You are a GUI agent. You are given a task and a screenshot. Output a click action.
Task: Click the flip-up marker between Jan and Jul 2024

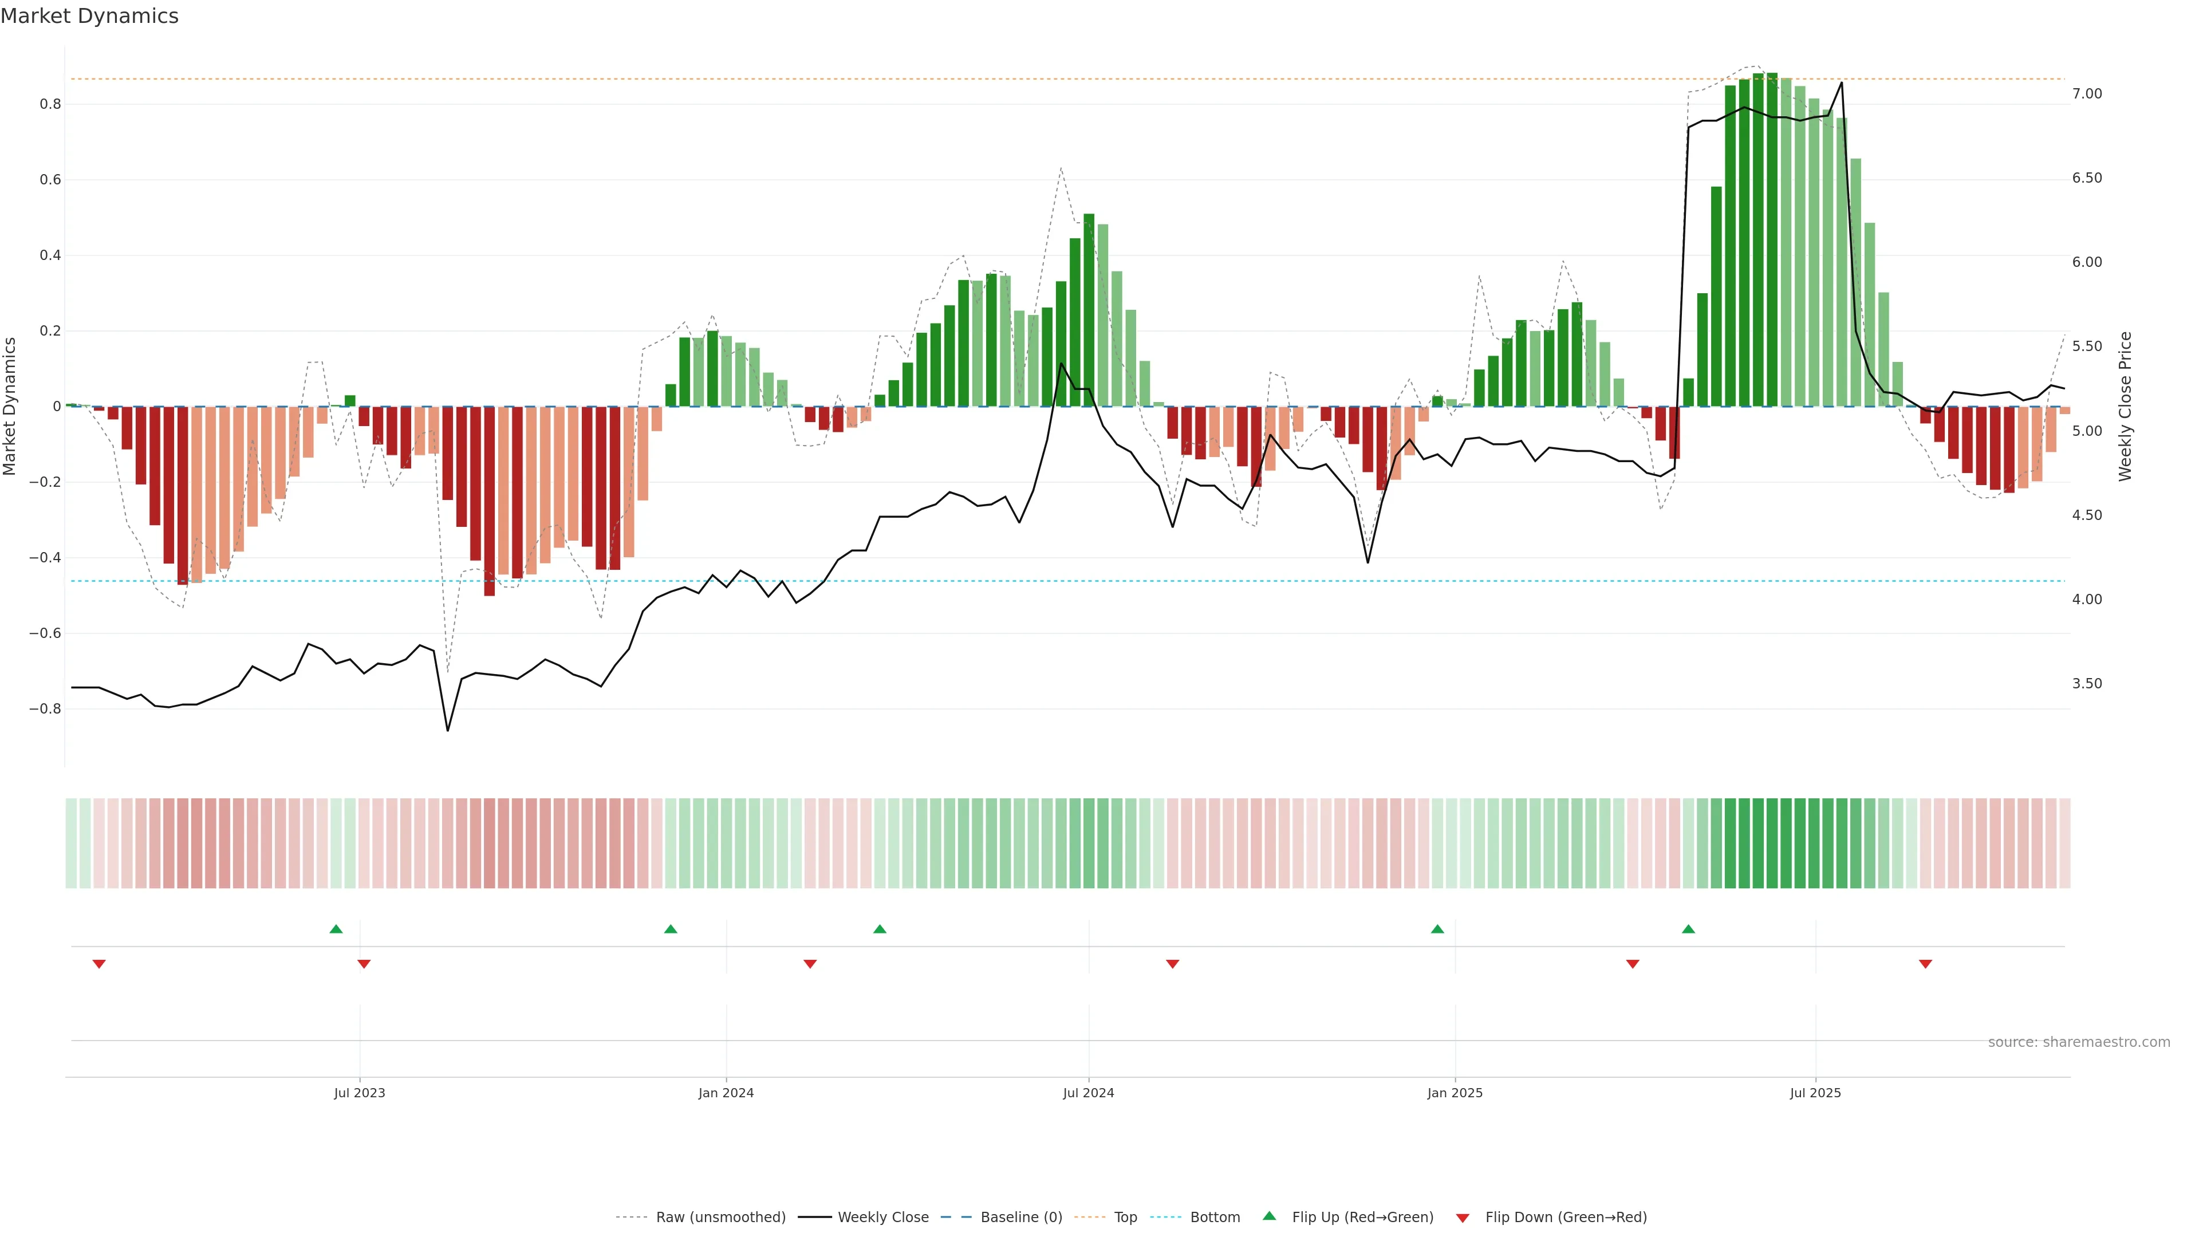coord(880,929)
